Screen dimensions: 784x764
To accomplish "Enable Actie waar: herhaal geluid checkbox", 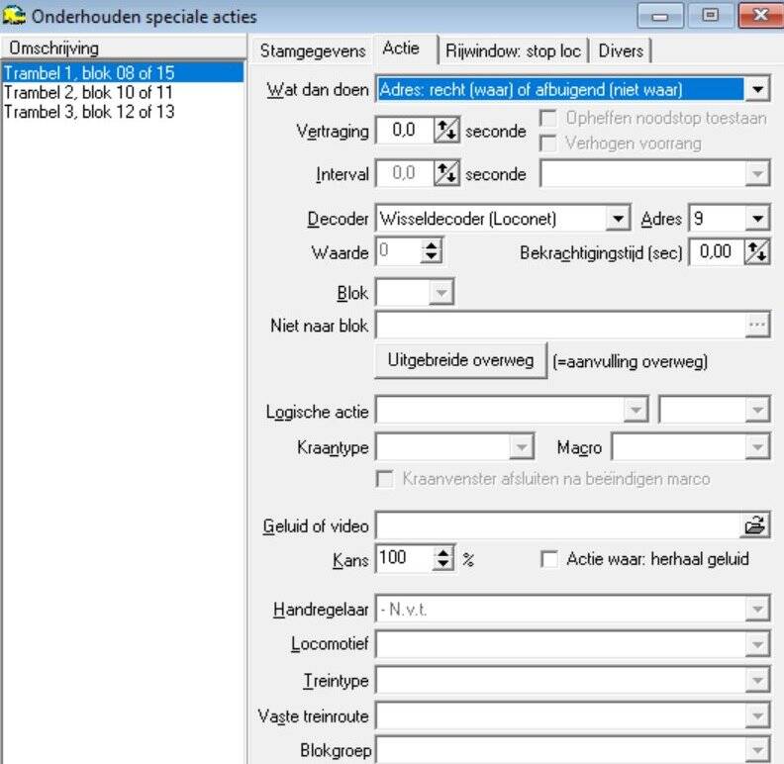I will (549, 559).
